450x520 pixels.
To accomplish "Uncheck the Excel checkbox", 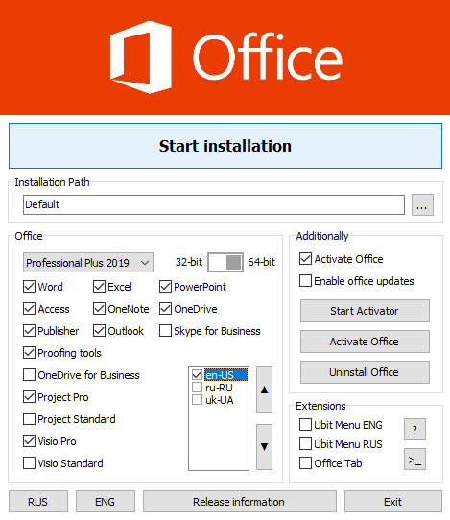I will [99, 287].
